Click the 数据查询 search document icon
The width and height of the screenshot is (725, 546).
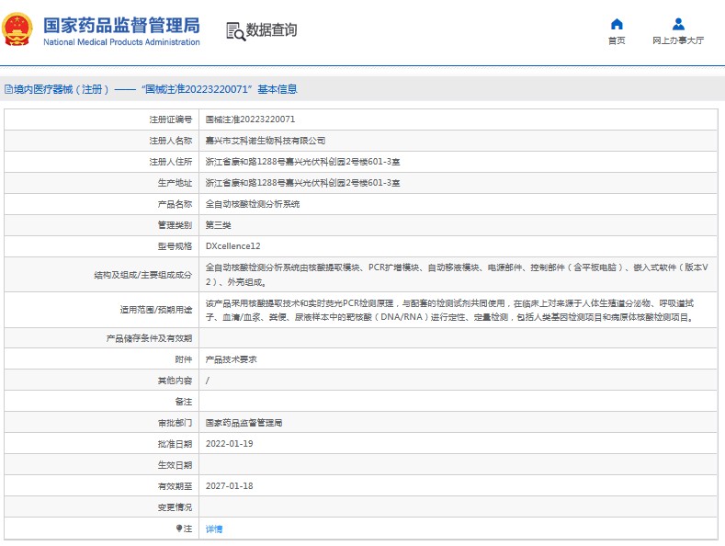coord(235,31)
